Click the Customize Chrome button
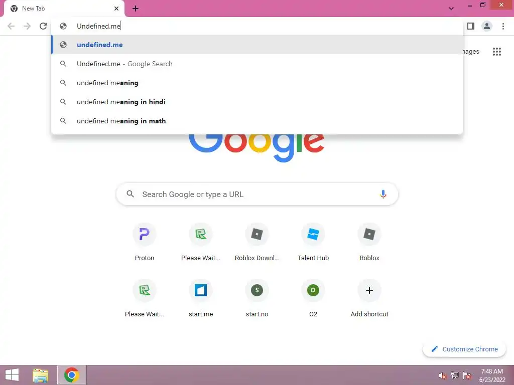Image resolution: width=514 pixels, height=385 pixels. pos(464,349)
